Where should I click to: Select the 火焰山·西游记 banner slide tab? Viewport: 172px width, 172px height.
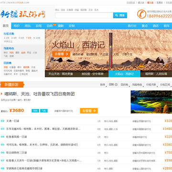[x=124, y=74]
